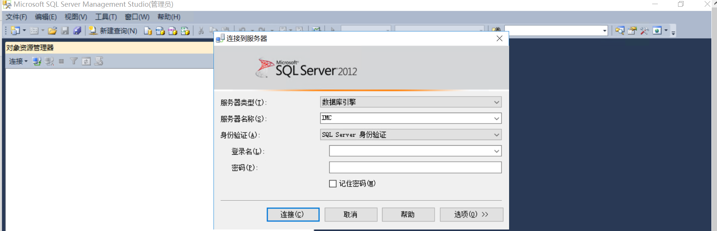Click the Disconnect icon in Object Explorer
This screenshot has width=717, height=231.
point(49,61)
